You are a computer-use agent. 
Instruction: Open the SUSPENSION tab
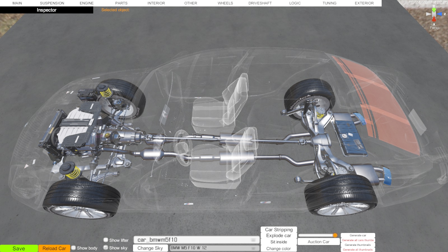52,3
